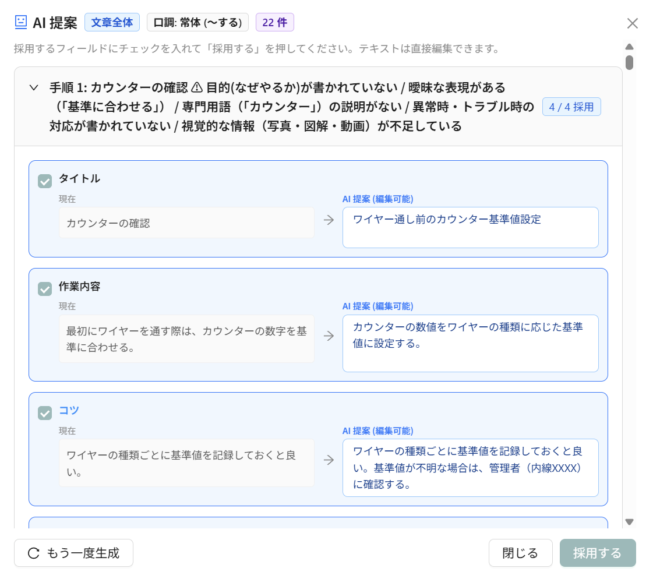The image size is (653, 575).
Task: Click the もう一度生成 regenerate button
Action: click(74, 553)
